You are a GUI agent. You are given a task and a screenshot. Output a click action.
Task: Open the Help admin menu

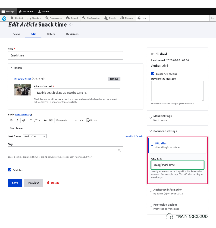click(x=142, y=18)
